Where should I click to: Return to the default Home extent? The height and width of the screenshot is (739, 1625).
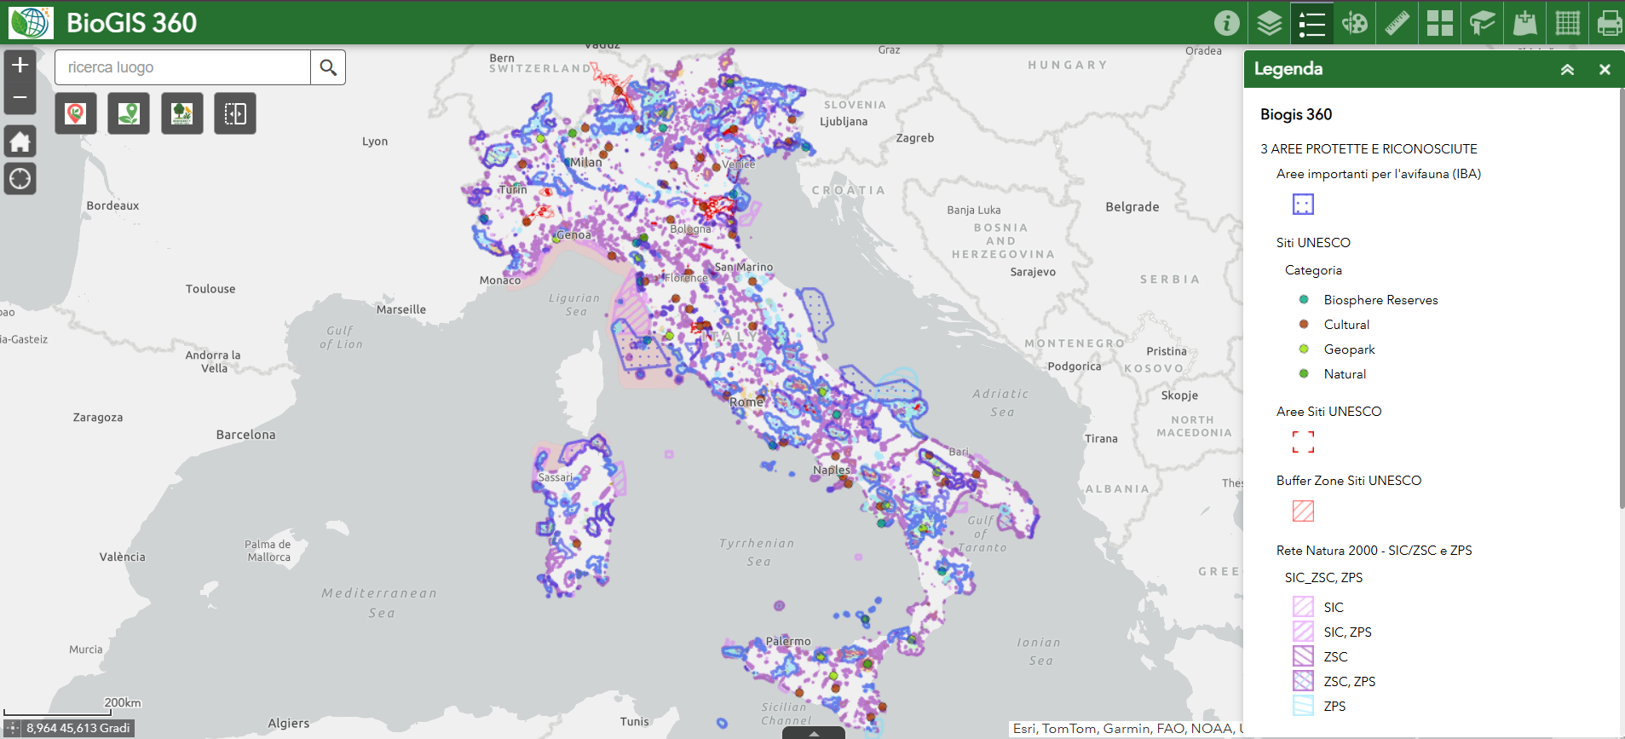pyautogui.click(x=20, y=141)
